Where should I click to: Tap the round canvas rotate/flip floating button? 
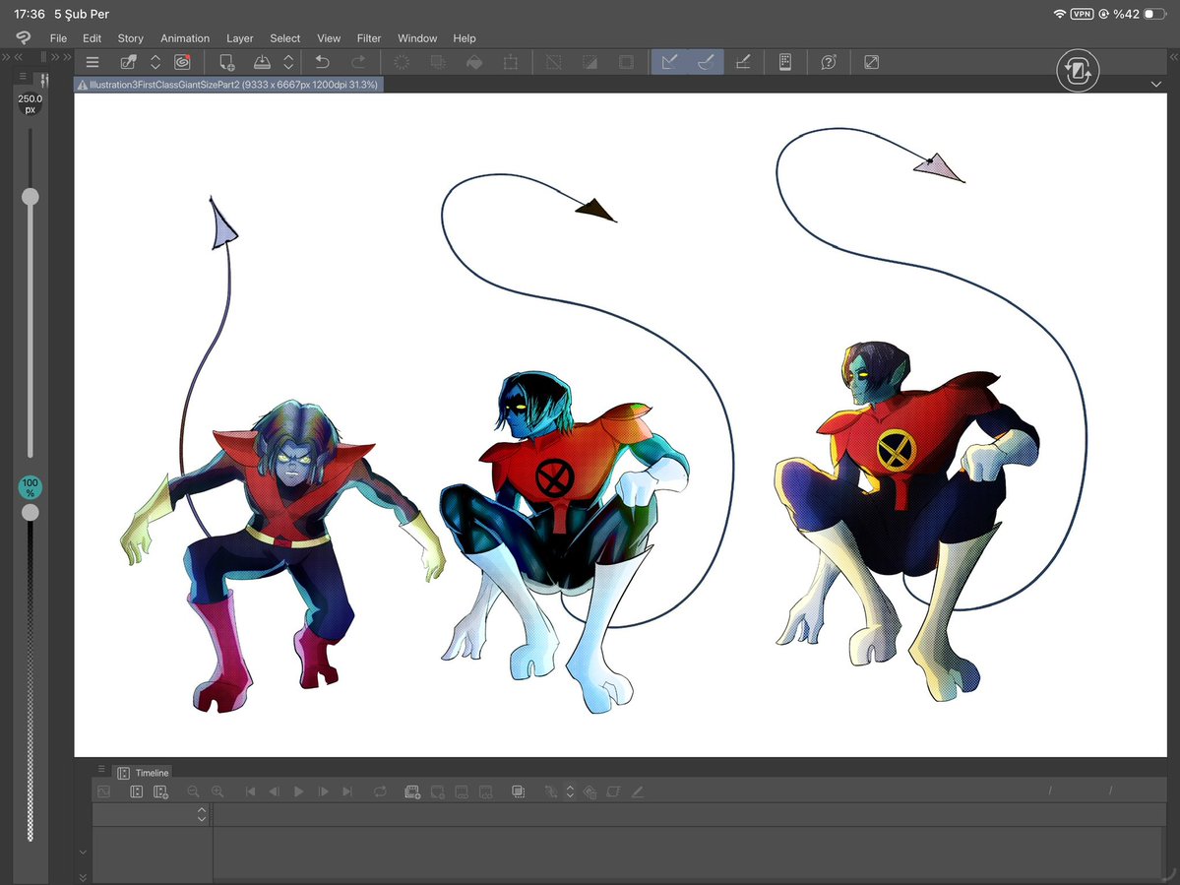(1078, 71)
